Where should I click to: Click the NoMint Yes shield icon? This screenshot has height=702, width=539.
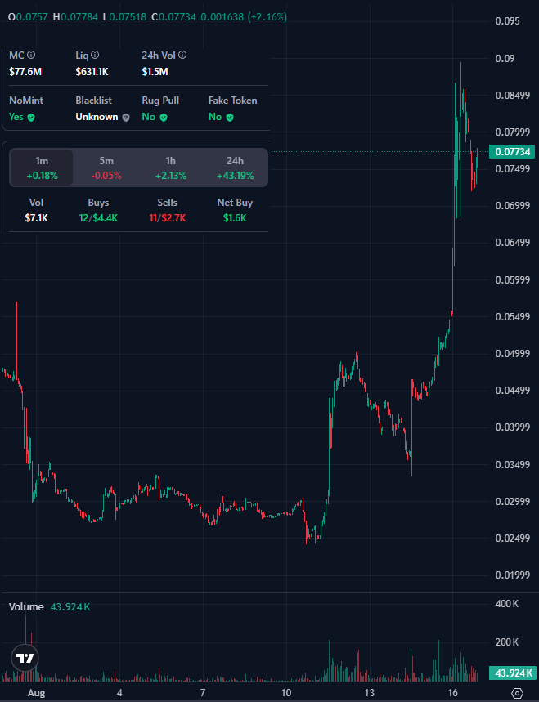[x=31, y=118]
